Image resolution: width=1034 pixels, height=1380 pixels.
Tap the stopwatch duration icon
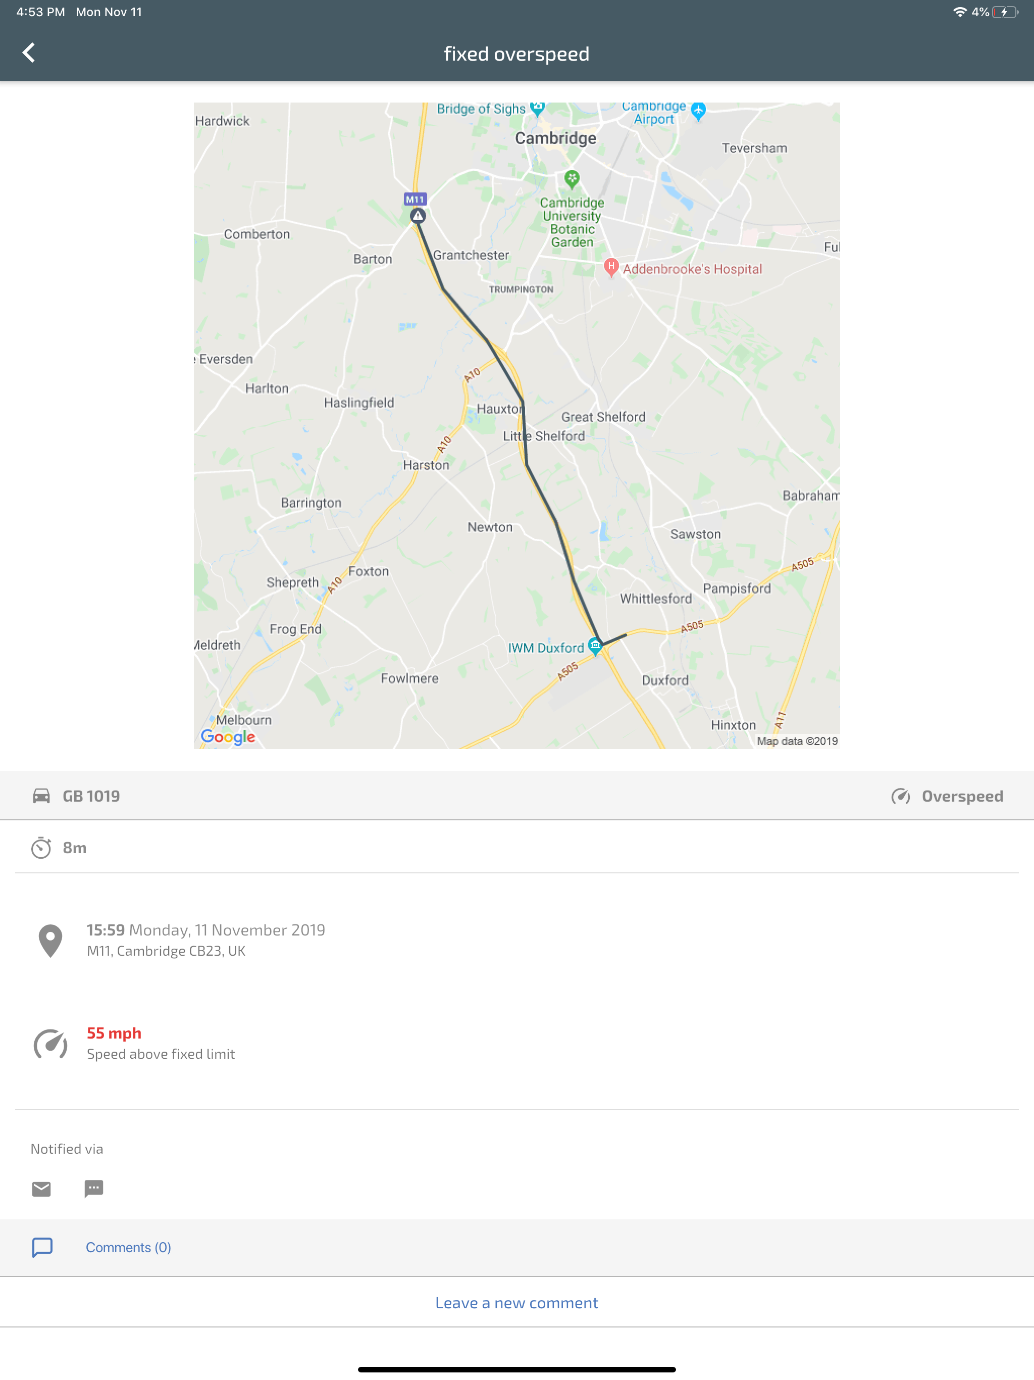(41, 848)
